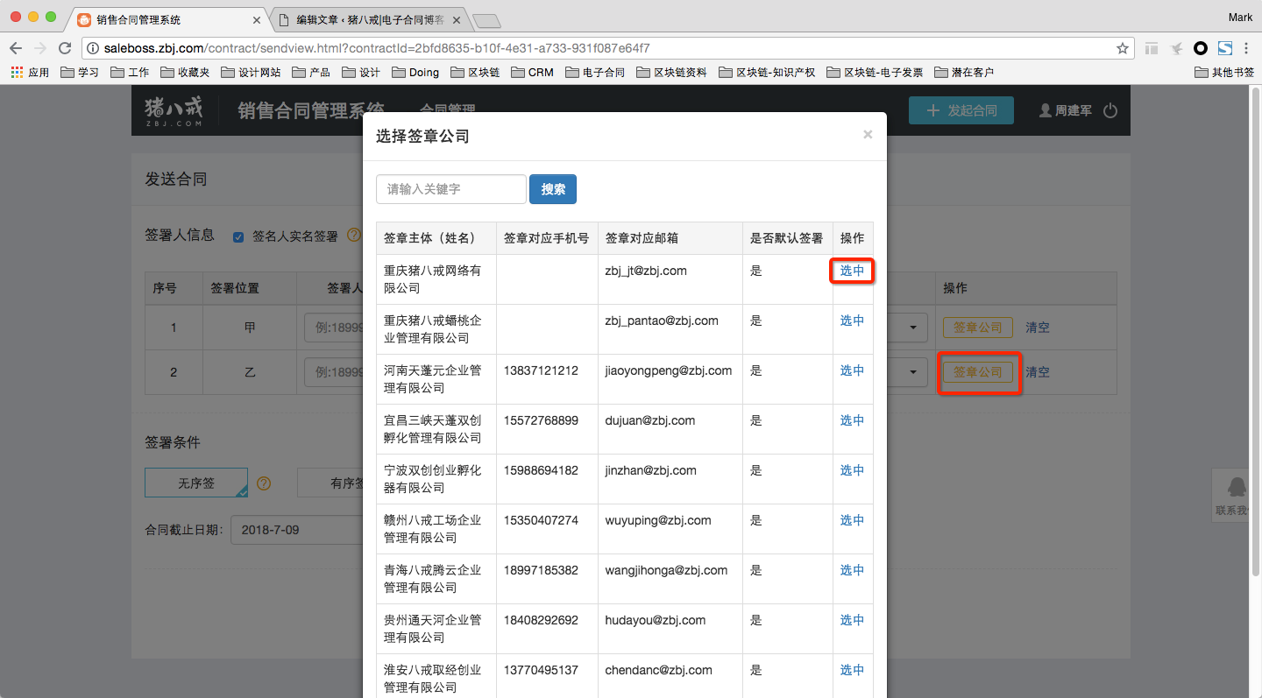Click the 发起合同 button

coord(961,110)
